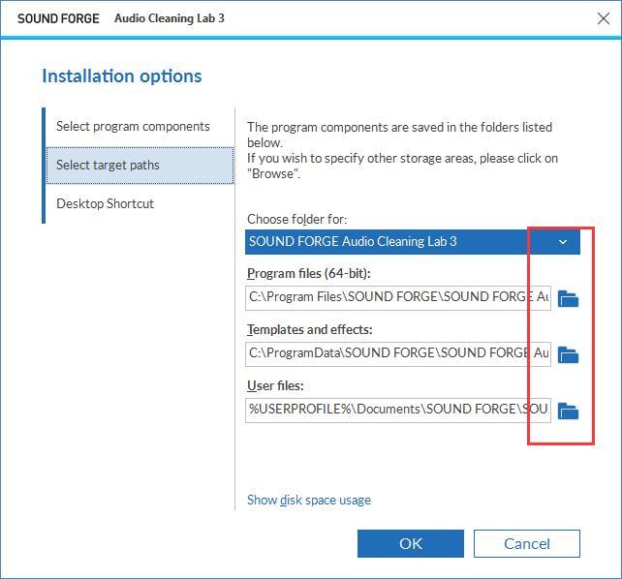
Task: Browse for the Templates and effects folder
Action: pos(568,354)
